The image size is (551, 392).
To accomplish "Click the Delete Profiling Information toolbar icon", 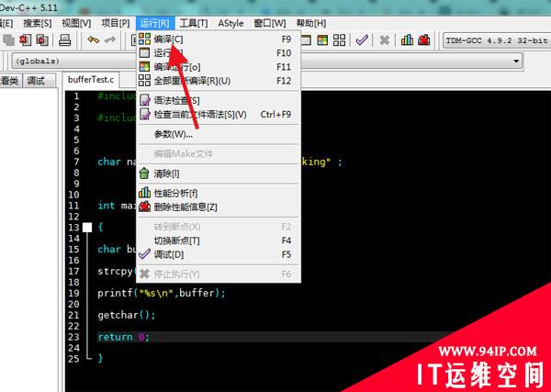I will [x=424, y=40].
